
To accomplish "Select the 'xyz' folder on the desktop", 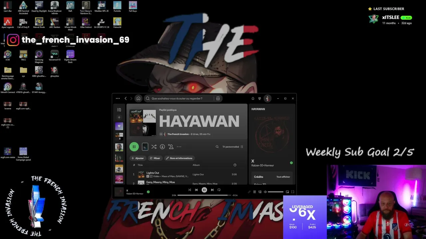I will coord(23,72).
